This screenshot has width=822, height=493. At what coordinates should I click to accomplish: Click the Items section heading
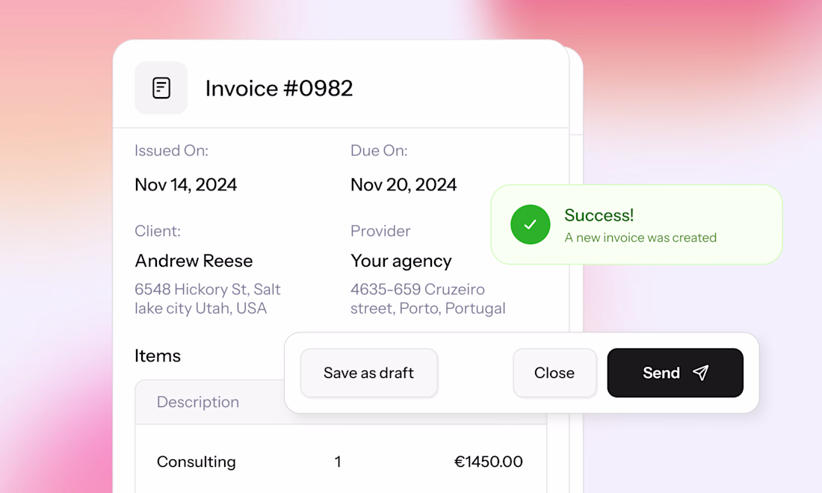[x=157, y=356]
